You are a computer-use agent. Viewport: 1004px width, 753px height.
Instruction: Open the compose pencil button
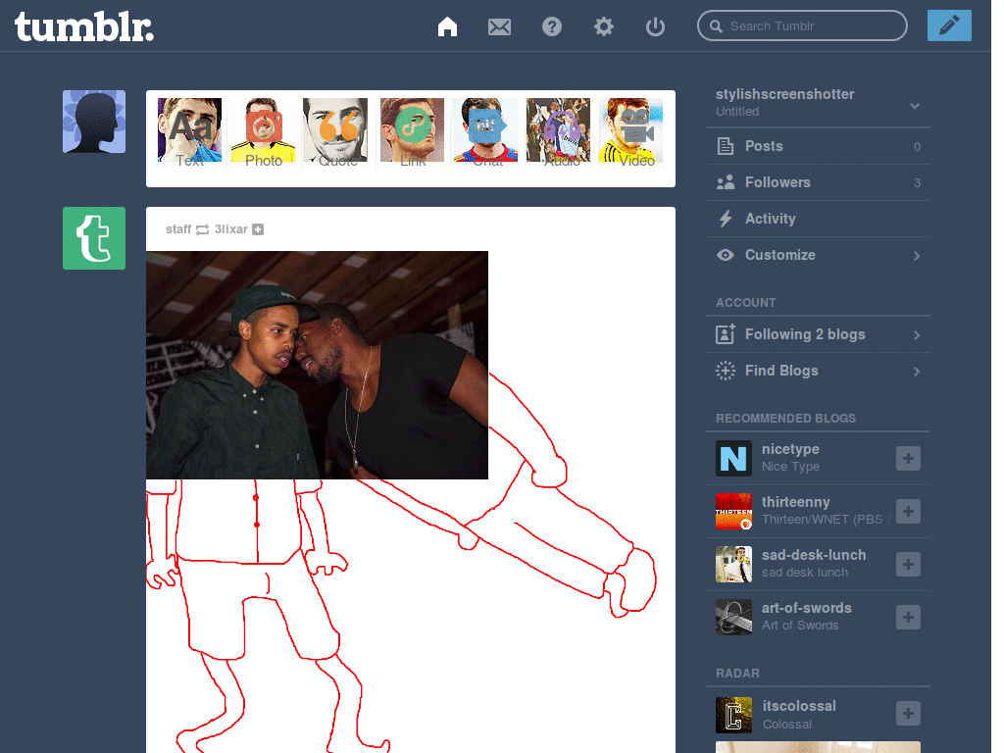[x=948, y=25]
